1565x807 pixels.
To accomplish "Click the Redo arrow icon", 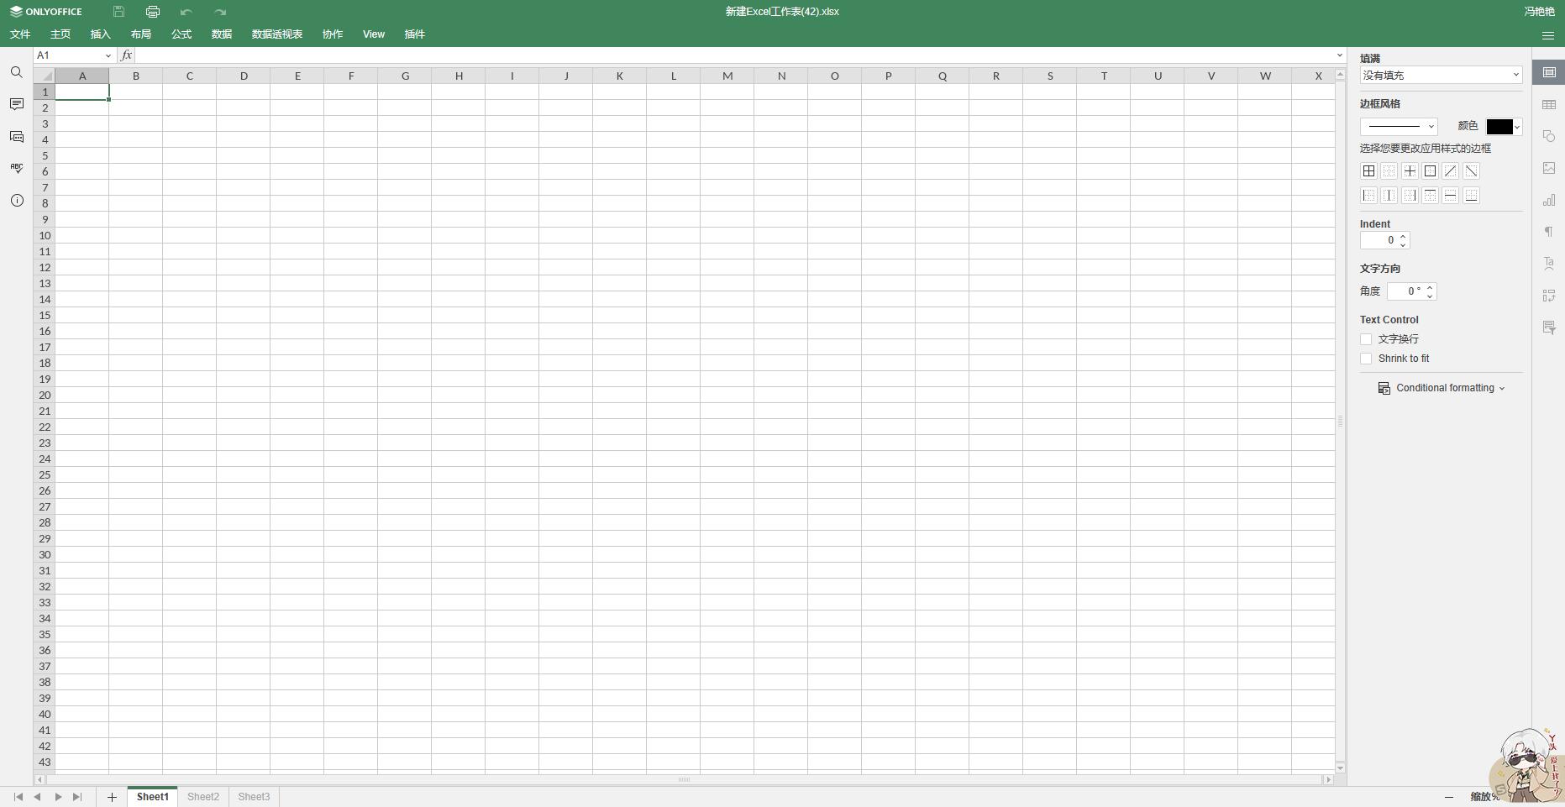I will pyautogui.click(x=220, y=12).
